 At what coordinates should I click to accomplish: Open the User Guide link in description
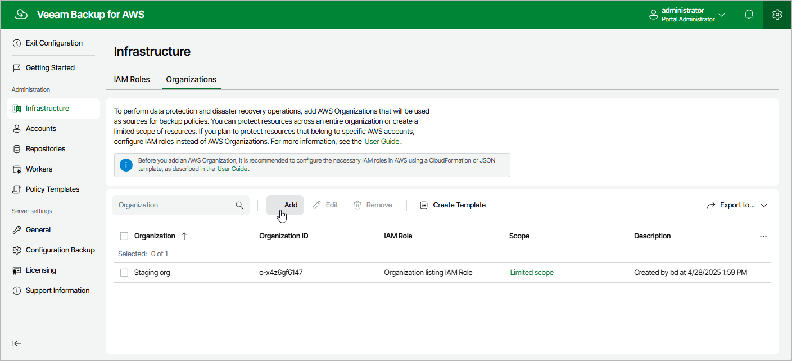point(383,142)
